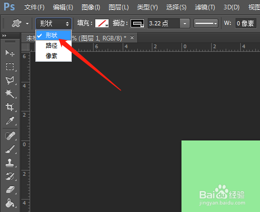Open stroke width dropdown arrow

tap(185, 23)
